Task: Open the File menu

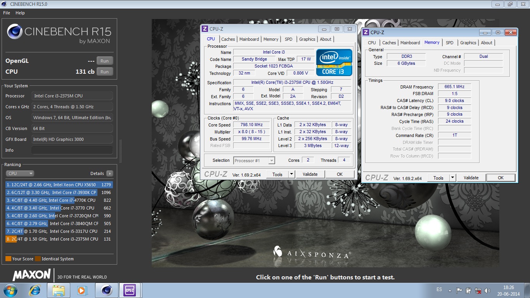Action: click(7, 13)
